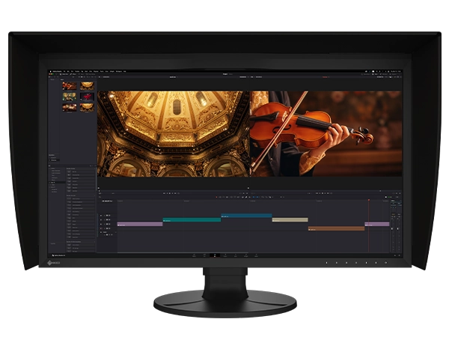Select the Trim edit mode tool
The image size is (449, 337).
(220, 197)
